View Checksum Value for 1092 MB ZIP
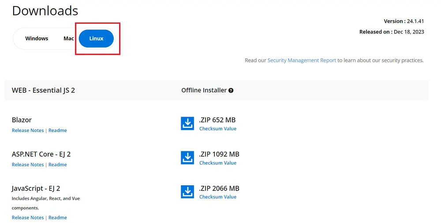The width and height of the screenshot is (441, 223). (x=218, y=163)
